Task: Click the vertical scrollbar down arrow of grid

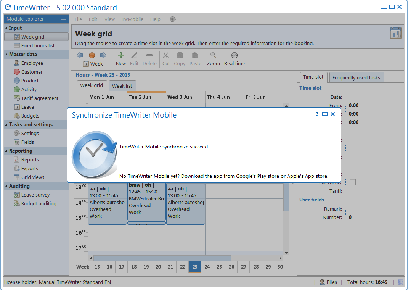Action: (x=286, y=253)
